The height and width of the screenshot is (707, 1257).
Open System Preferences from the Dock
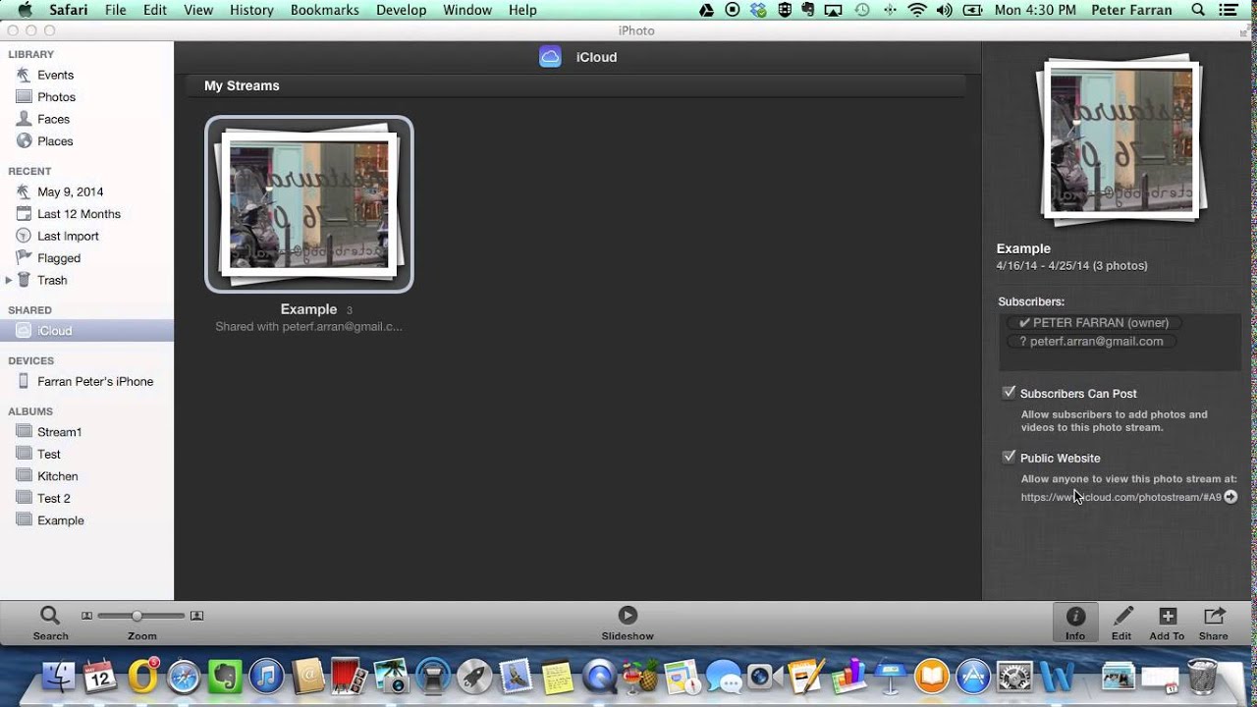1014,677
